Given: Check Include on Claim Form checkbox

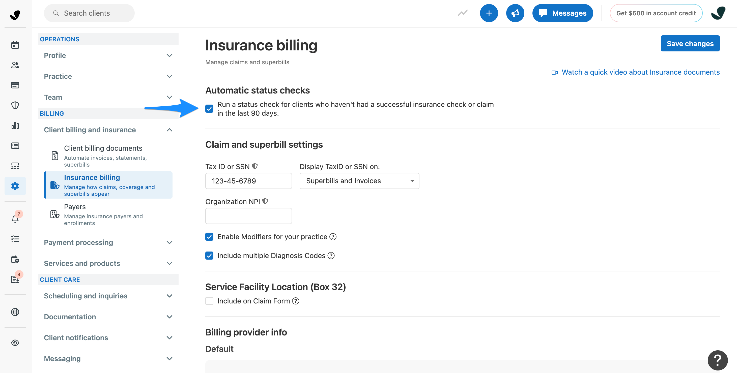Looking at the screenshot, I should (209, 301).
